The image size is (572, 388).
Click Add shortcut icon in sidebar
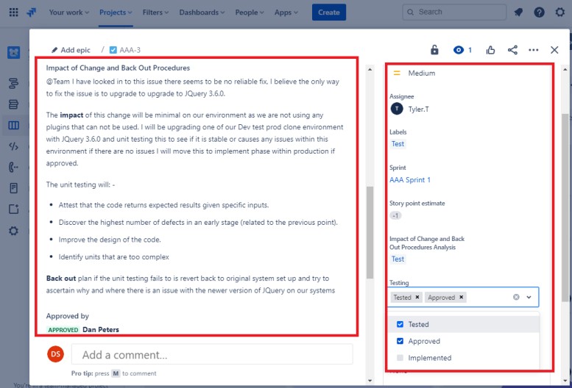(13, 209)
